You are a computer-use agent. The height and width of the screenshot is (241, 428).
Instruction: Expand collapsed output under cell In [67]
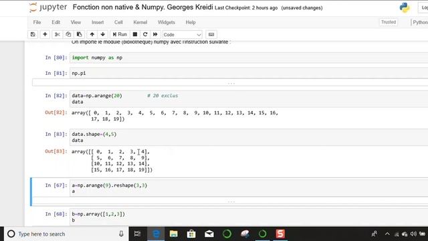click(231, 202)
